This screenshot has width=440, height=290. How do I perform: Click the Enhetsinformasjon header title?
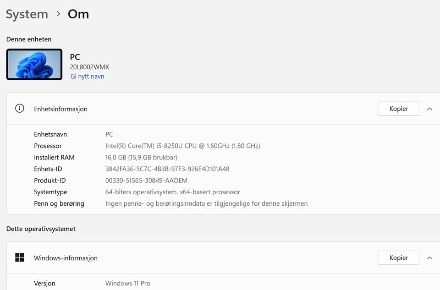(x=60, y=109)
